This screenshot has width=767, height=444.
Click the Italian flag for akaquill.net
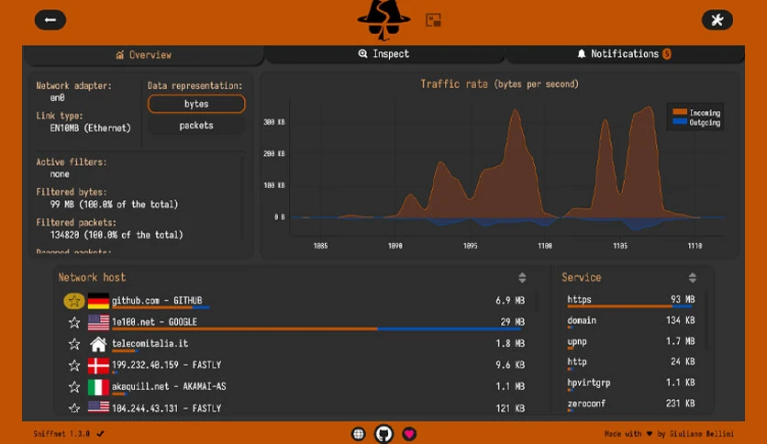[98, 387]
